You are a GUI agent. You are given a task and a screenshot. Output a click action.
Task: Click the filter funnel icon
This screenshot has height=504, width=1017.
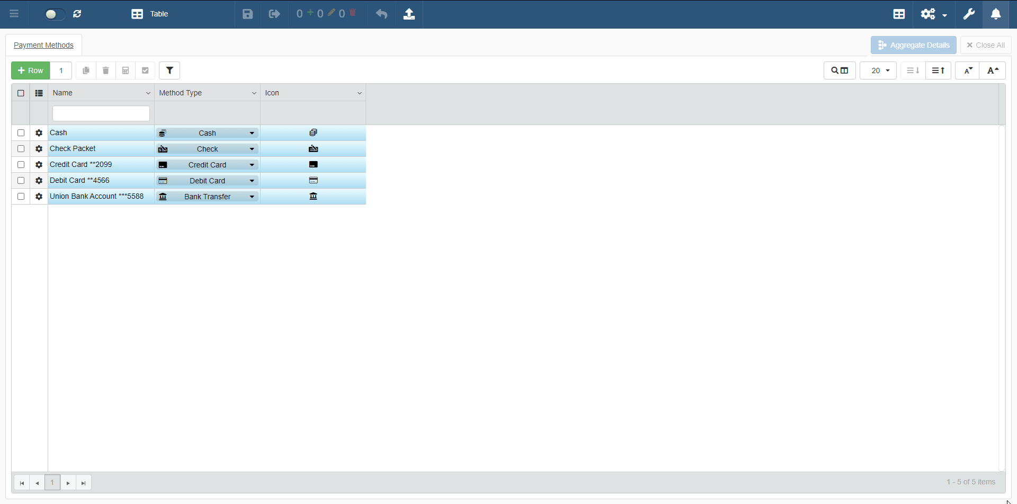coord(169,70)
